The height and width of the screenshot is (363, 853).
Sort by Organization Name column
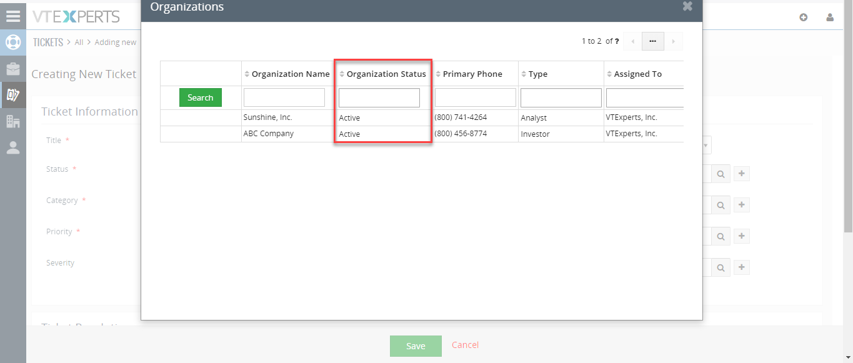tap(287, 74)
